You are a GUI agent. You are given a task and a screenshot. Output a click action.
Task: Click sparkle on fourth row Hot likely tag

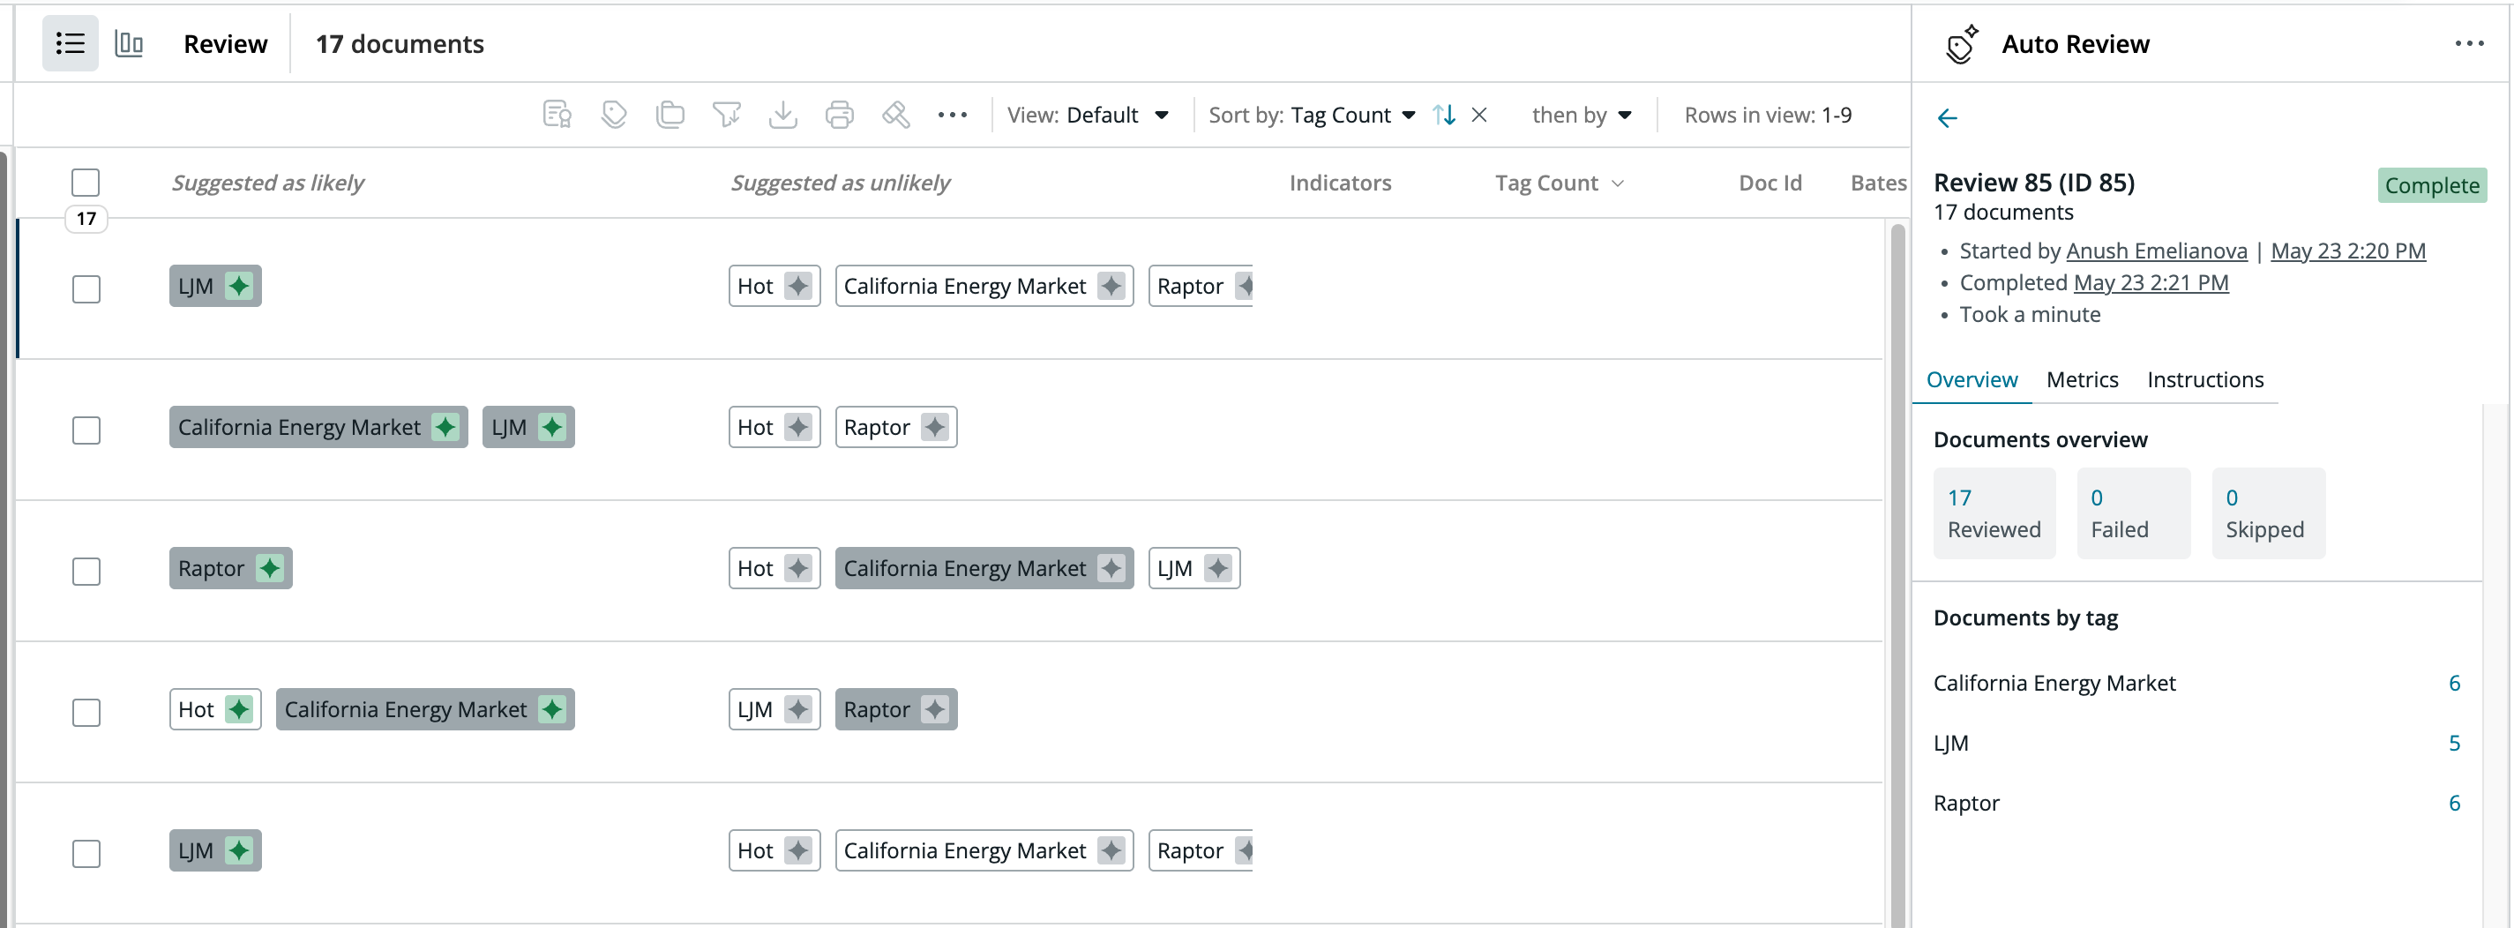239,709
